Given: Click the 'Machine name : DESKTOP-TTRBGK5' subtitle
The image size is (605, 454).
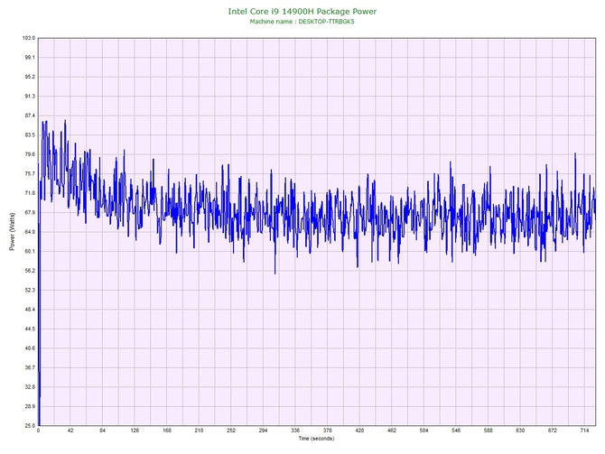Looking at the screenshot, I should tap(302, 22).
